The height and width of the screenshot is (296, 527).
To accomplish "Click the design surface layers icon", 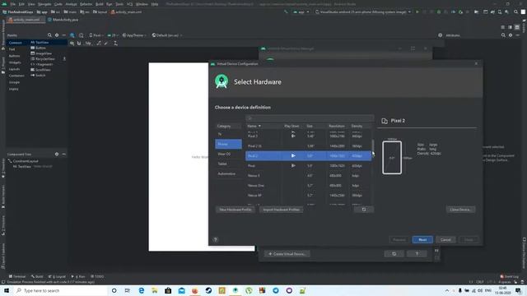I will tap(72, 35).
